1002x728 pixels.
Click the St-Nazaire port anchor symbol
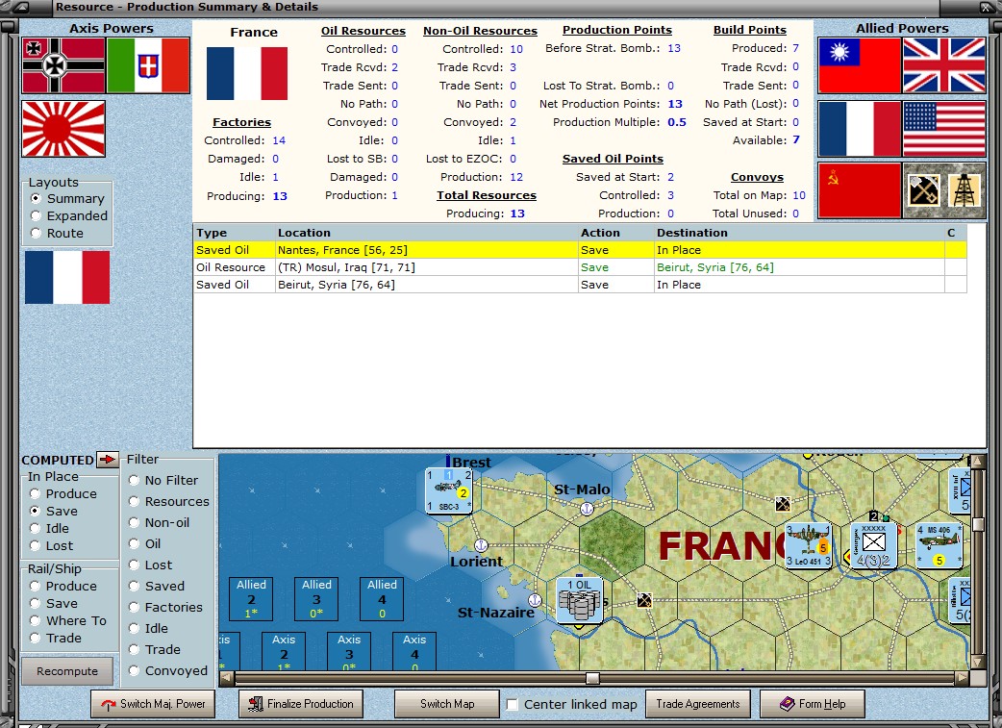tap(535, 600)
